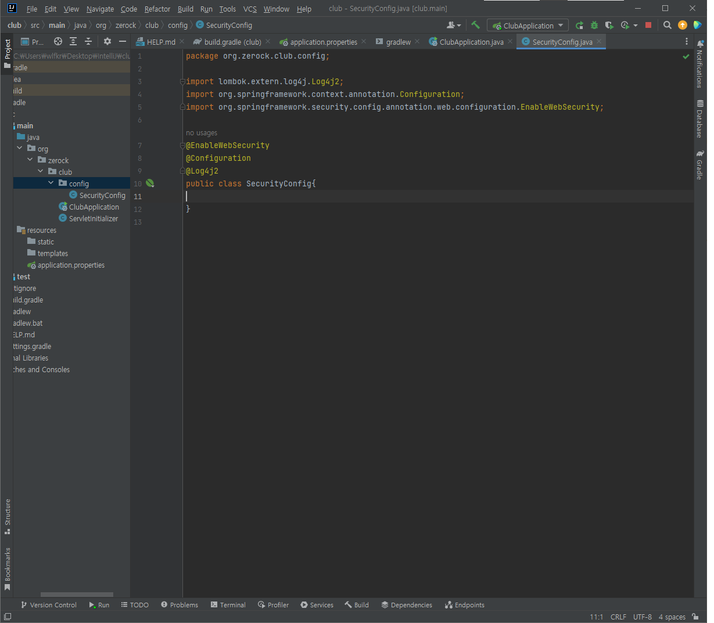This screenshot has height=623, width=714.
Task: Collapse the config package node
Action: 51,183
